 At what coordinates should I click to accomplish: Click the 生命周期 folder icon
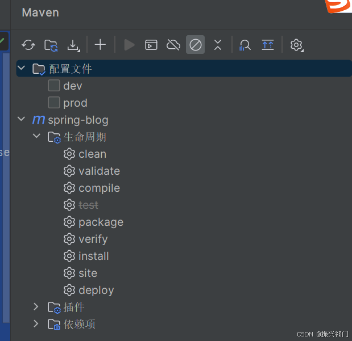pos(54,137)
